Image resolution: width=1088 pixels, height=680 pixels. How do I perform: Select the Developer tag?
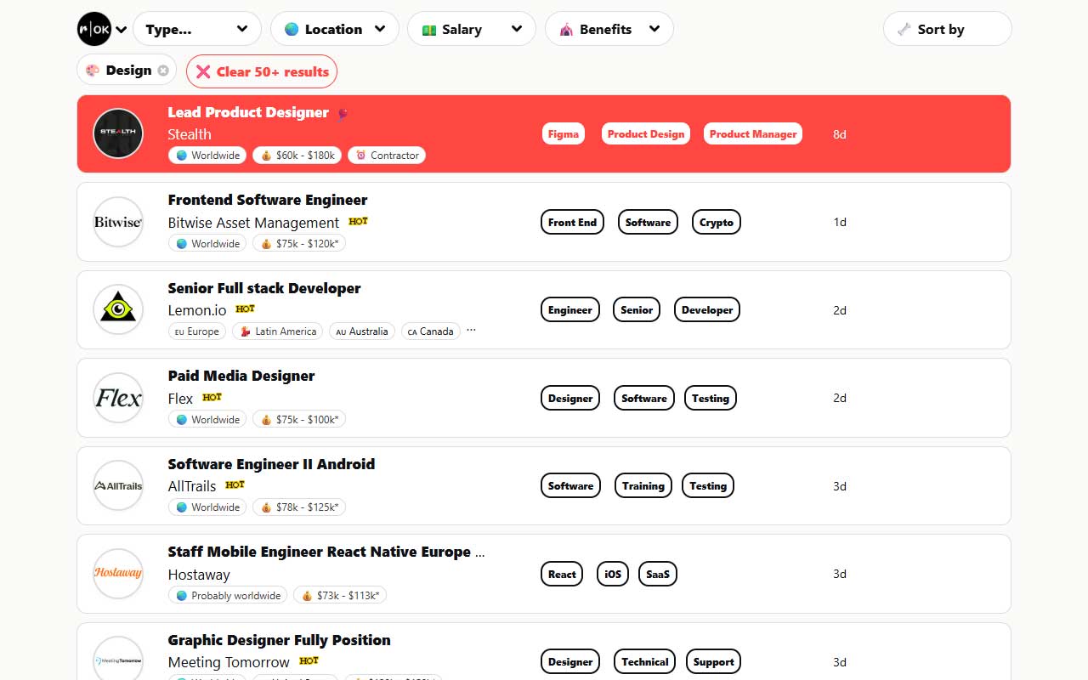pyautogui.click(x=707, y=309)
